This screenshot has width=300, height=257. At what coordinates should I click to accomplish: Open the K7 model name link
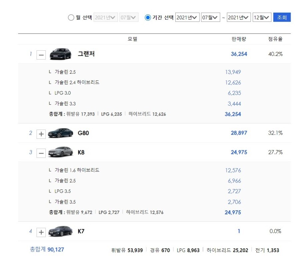point(81,231)
